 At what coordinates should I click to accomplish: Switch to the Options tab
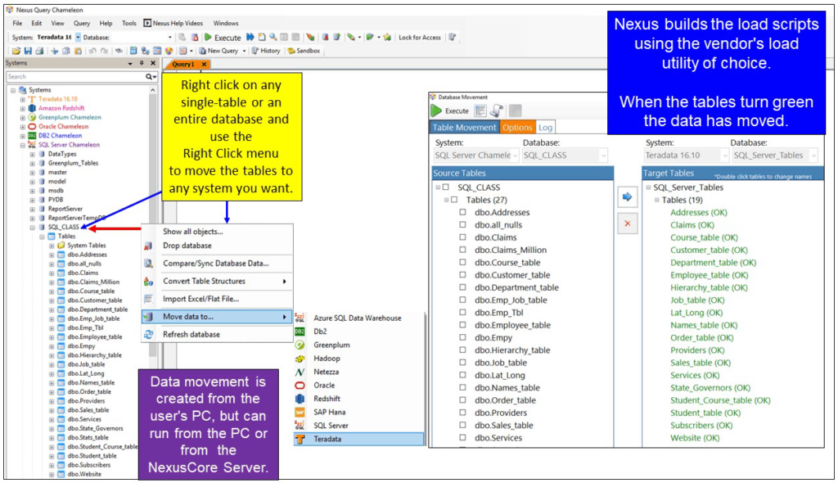pos(517,128)
